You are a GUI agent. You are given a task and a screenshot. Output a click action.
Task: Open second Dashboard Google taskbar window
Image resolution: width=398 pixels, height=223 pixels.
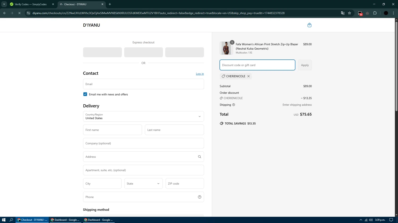(99, 220)
